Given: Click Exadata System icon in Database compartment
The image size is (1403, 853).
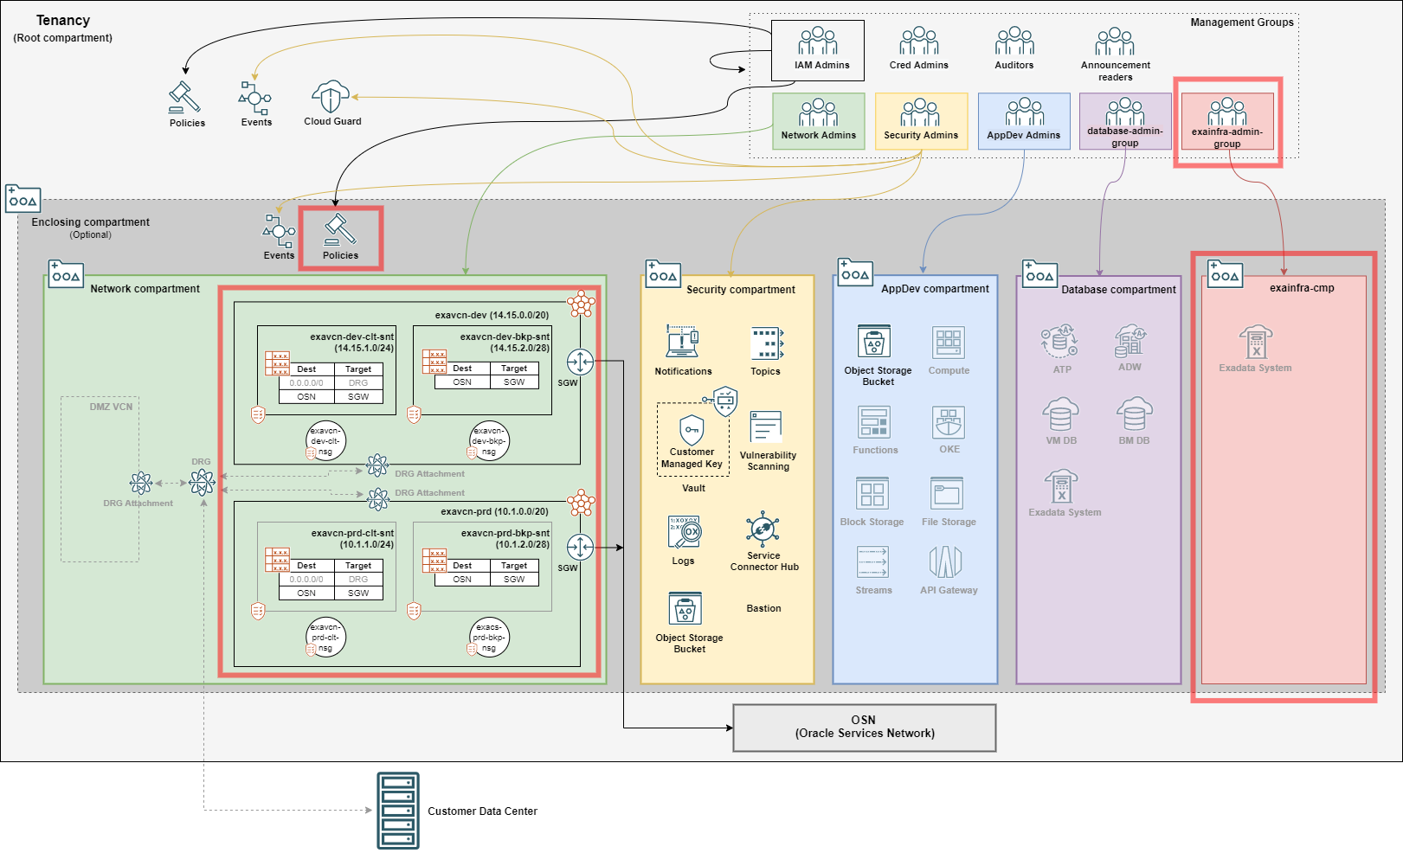Looking at the screenshot, I should 1061,486.
